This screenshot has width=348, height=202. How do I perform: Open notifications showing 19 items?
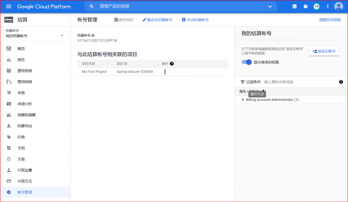pos(316,6)
